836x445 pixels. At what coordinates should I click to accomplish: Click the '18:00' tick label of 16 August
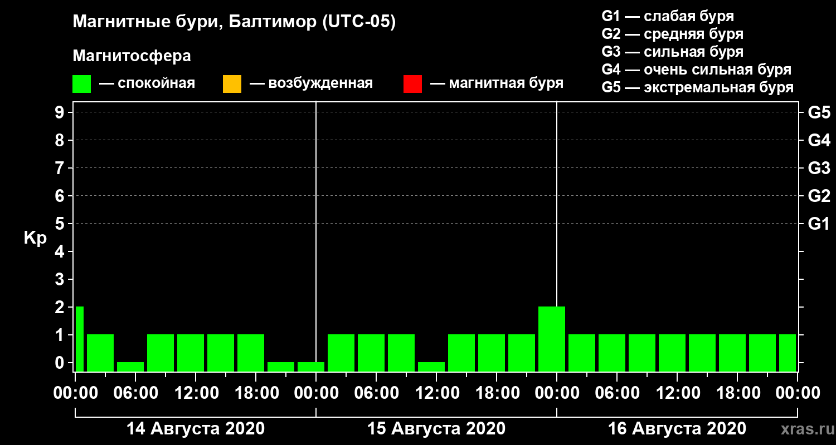tap(737, 393)
